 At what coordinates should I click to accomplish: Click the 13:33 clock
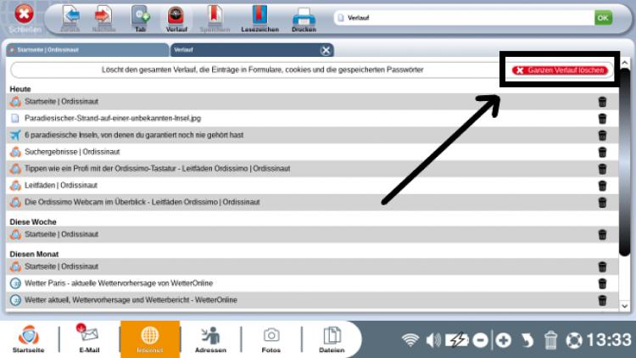[x=609, y=339]
